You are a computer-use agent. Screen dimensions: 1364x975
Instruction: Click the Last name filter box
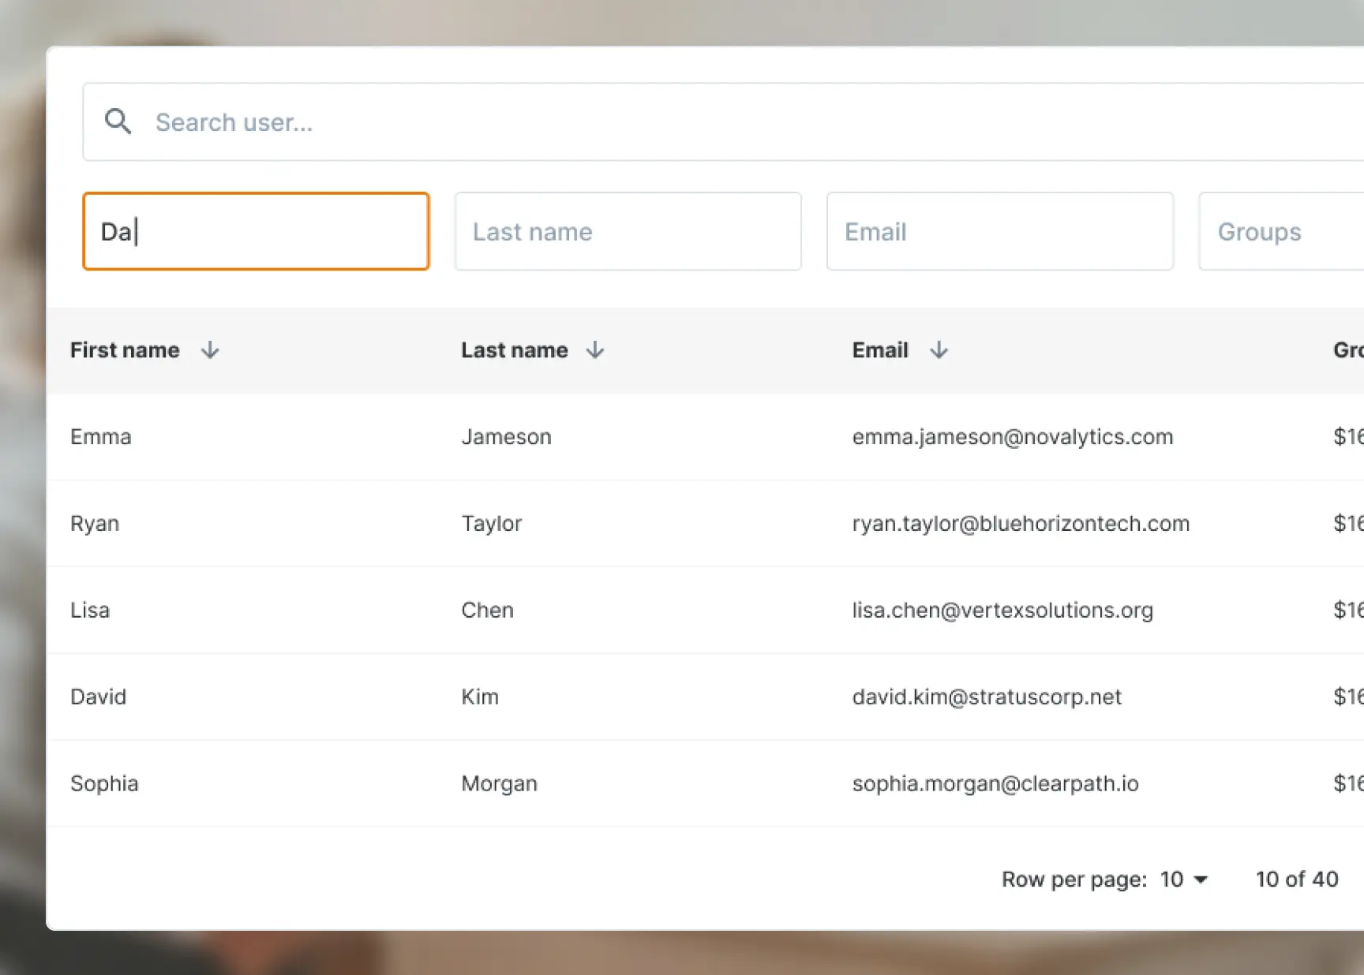pyautogui.click(x=628, y=230)
